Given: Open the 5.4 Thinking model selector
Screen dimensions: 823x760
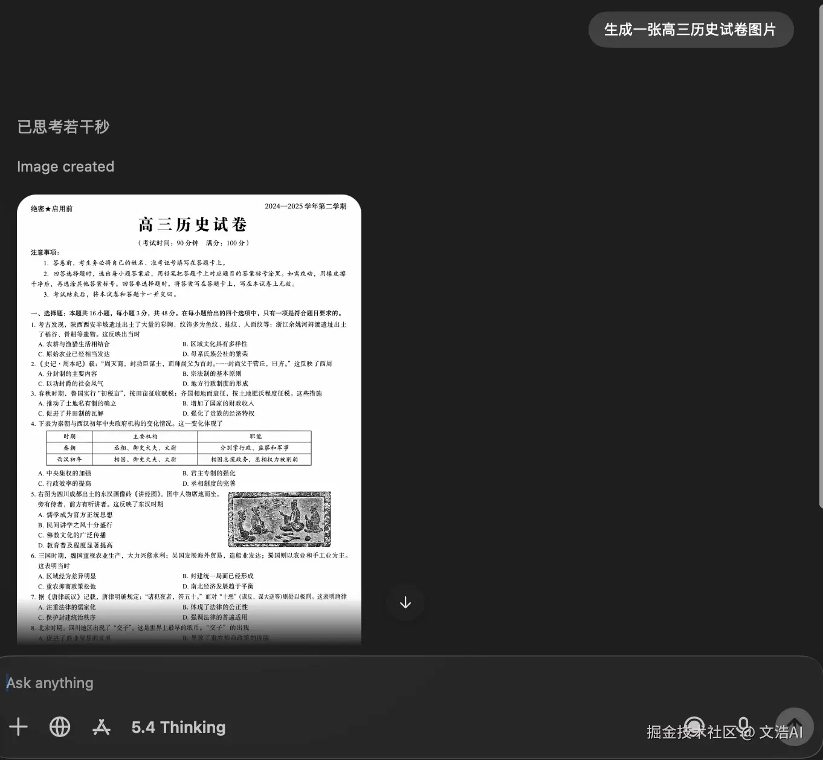Looking at the screenshot, I should pos(178,727).
